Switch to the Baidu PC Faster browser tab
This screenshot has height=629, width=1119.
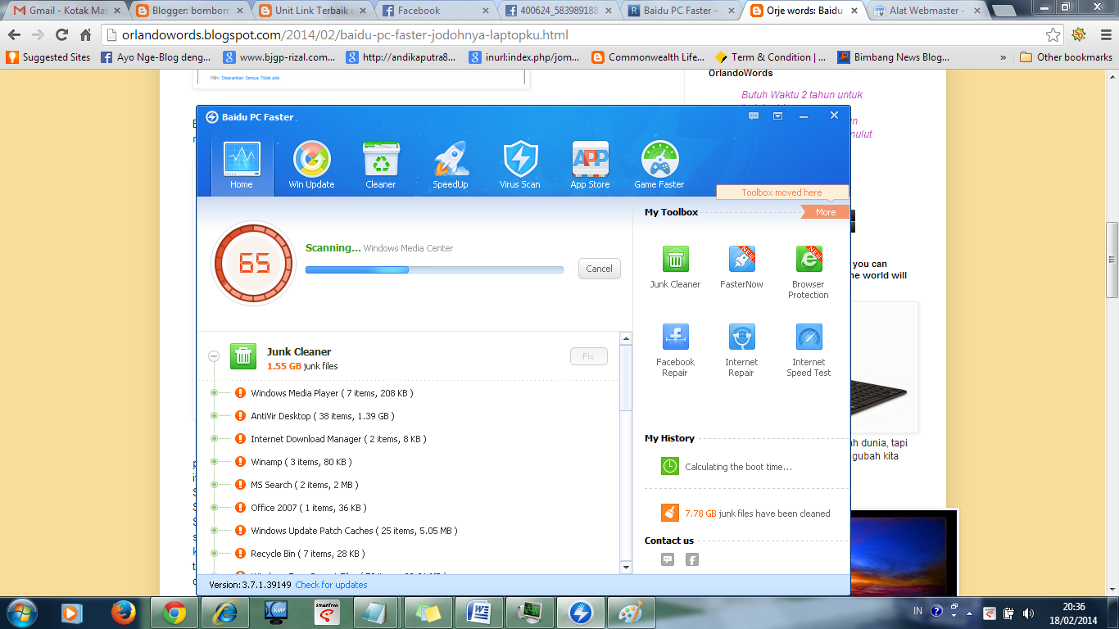click(680, 11)
